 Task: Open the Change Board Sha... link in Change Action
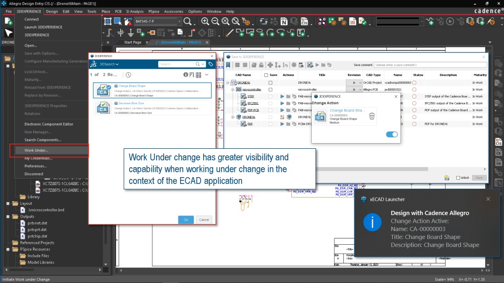pos(346,110)
